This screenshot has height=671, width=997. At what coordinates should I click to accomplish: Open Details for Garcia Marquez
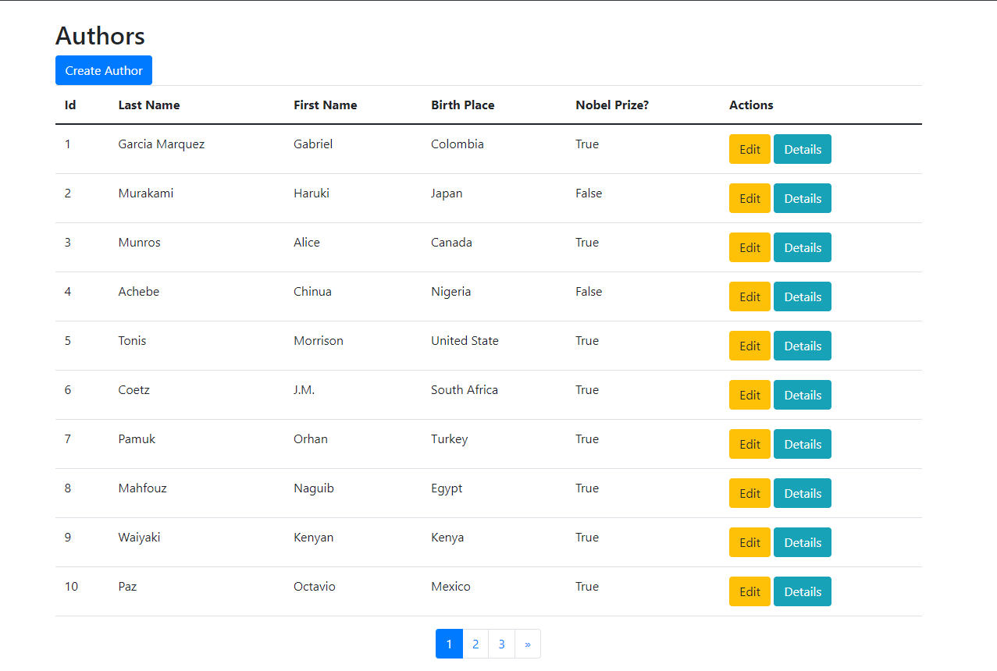pyautogui.click(x=802, y=149)
